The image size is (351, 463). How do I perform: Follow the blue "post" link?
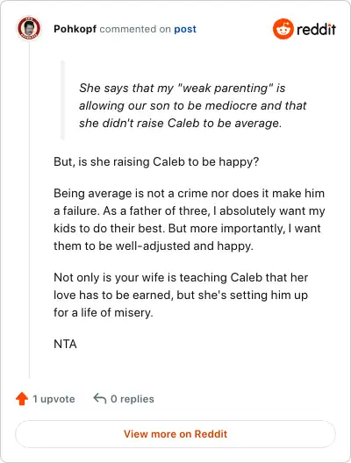pos(185,29)
